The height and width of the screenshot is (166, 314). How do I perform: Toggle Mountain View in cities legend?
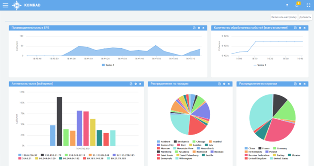point(183,148)
